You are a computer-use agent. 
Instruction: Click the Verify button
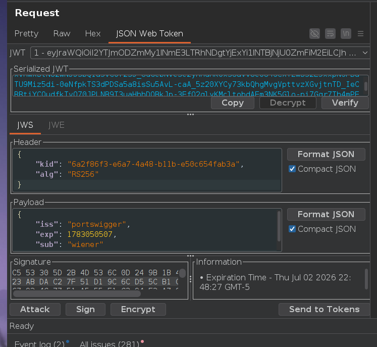345,103
